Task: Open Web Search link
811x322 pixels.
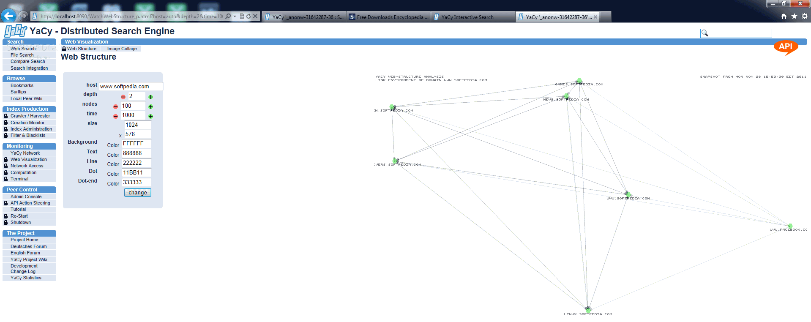Action: tap(23, 49)
